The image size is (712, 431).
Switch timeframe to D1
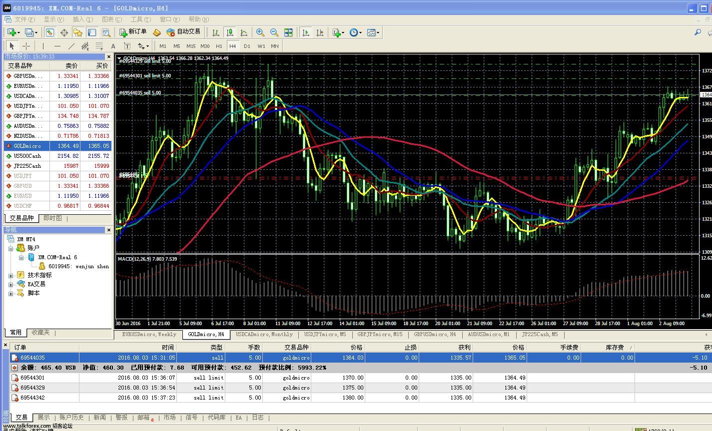click(x=247, y=46)
